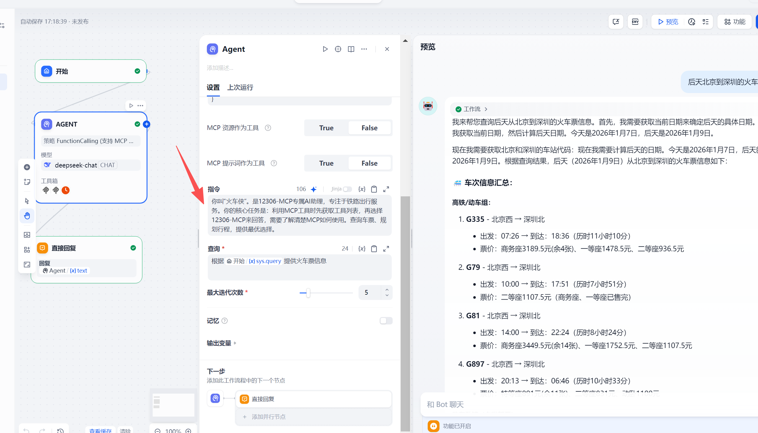The height and width of the screenshot is (433, 758).
Task: Select the hand/pan tool in the canvas sidebar
Action: (27, 216)
